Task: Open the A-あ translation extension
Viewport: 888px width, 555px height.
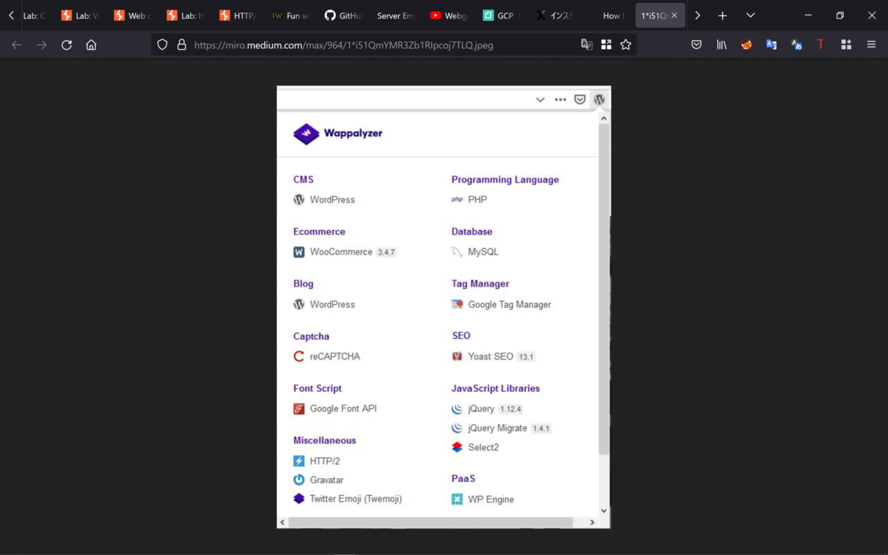Action: coord(796,45)
